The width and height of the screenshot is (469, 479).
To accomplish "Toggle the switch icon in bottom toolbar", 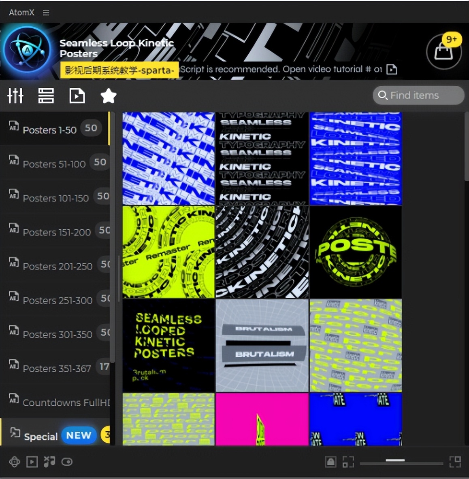I will pyautogui.click(x=66, y=462).
